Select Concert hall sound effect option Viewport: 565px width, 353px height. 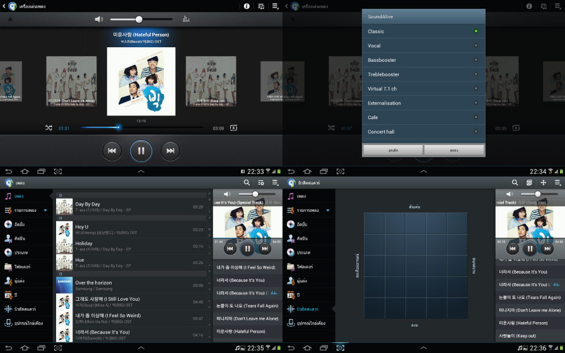point(423,132)
